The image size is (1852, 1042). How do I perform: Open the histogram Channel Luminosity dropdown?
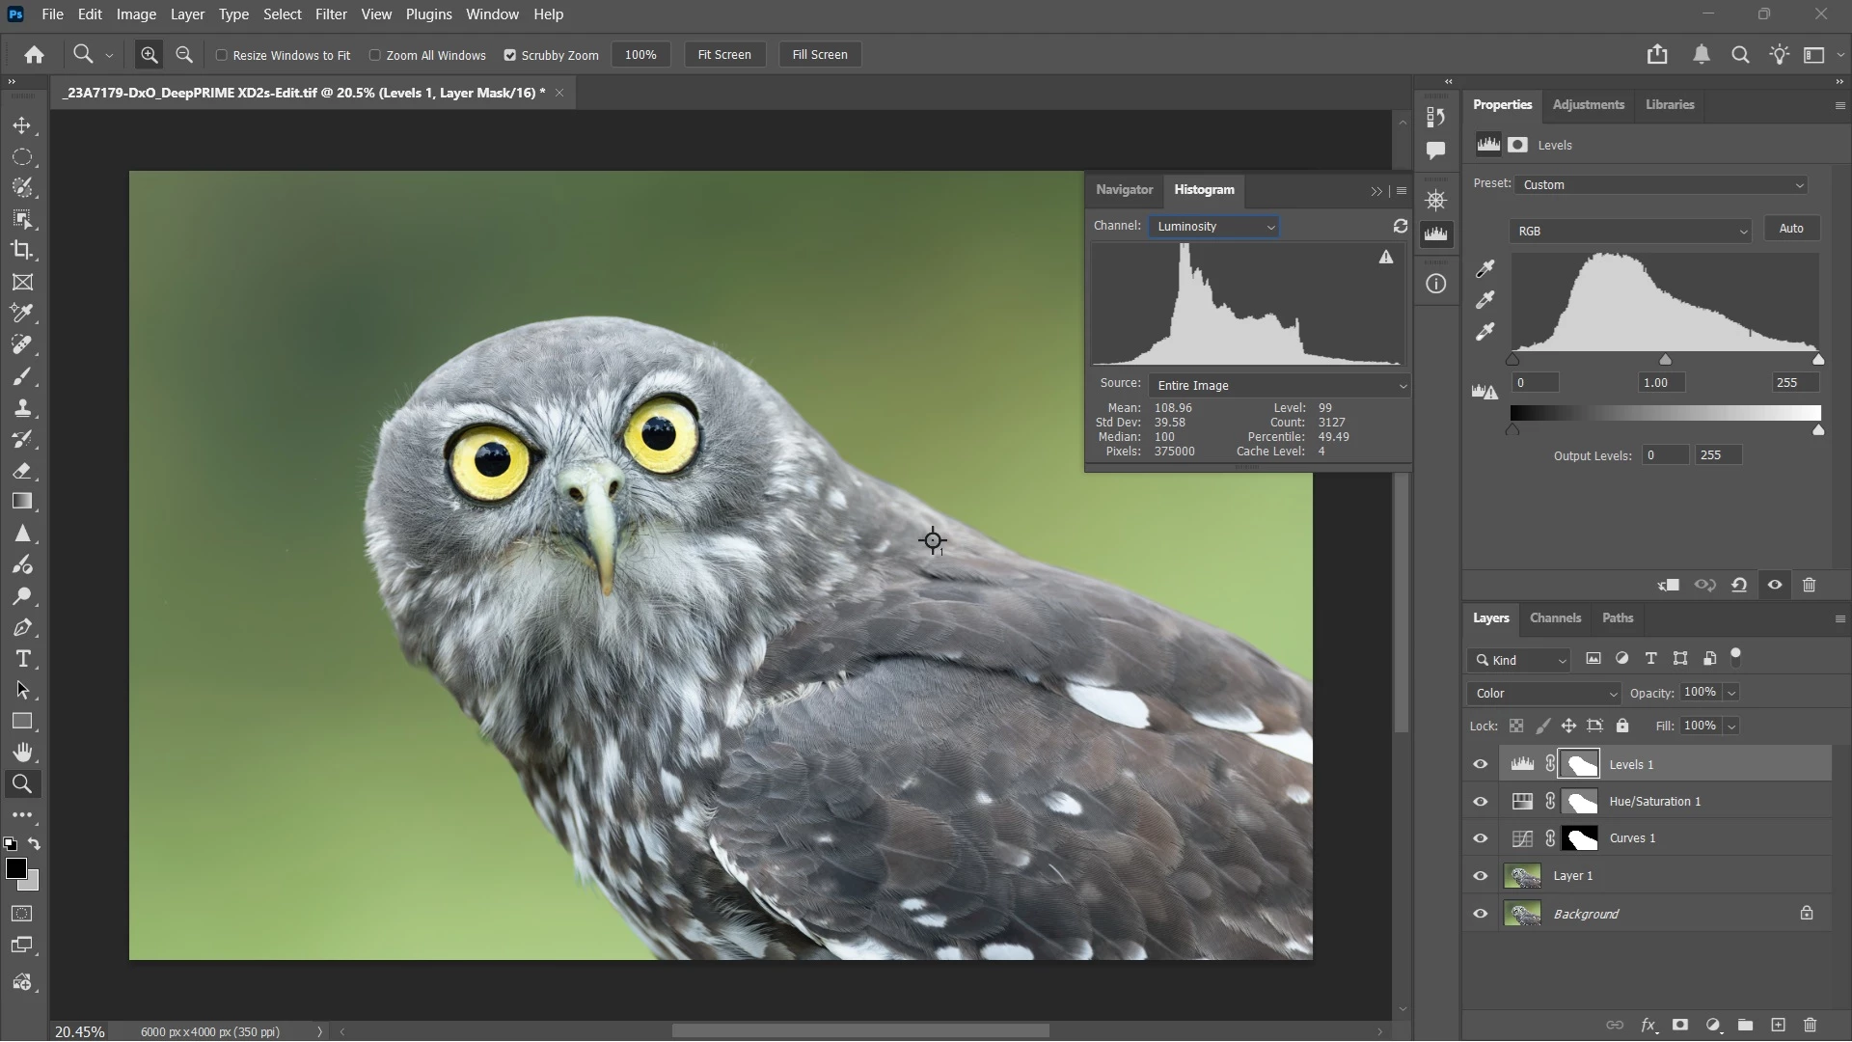[x=1213, y=227]
